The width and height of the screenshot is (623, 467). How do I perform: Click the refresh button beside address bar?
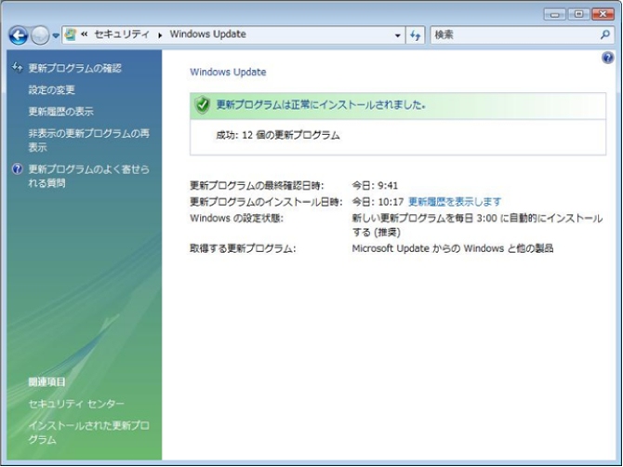coord(416,34)
